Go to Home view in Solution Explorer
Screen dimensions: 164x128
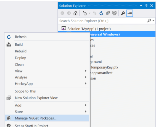pyautogui.click(x=75, y=13)
